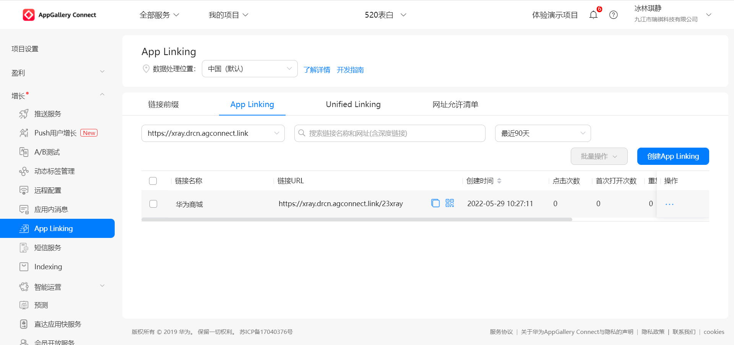The image size is (734, 345).
Task: Click the location pin icon beside 数据处理位置
Action: pyautogui.click(x=146, y=69)
